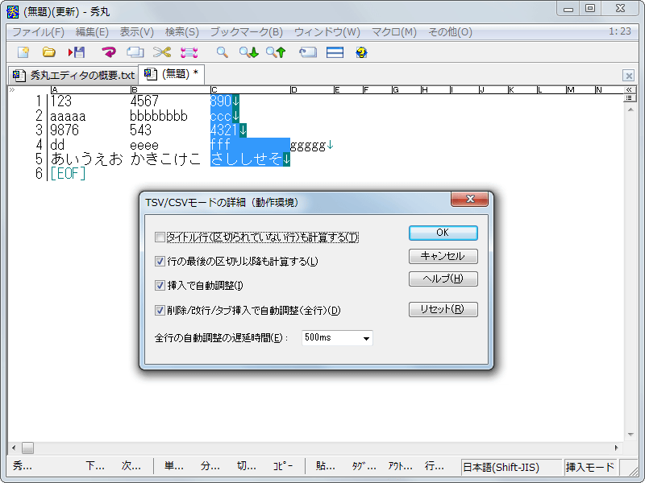This screenshot has height=483, width=645.
Task: Open the マクロ(M) menu
Action: pyautogui.click(x=394, y=32)
